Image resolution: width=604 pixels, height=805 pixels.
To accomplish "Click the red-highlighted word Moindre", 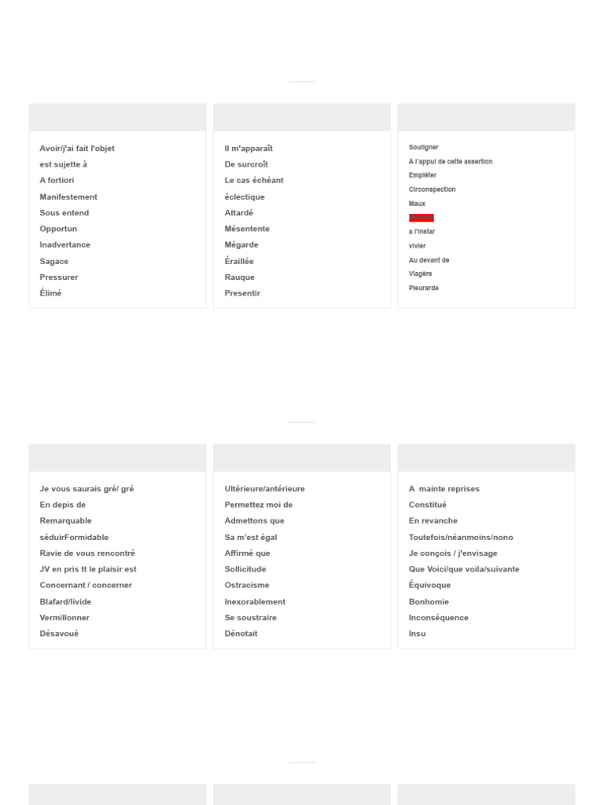I will click(422, 218).
